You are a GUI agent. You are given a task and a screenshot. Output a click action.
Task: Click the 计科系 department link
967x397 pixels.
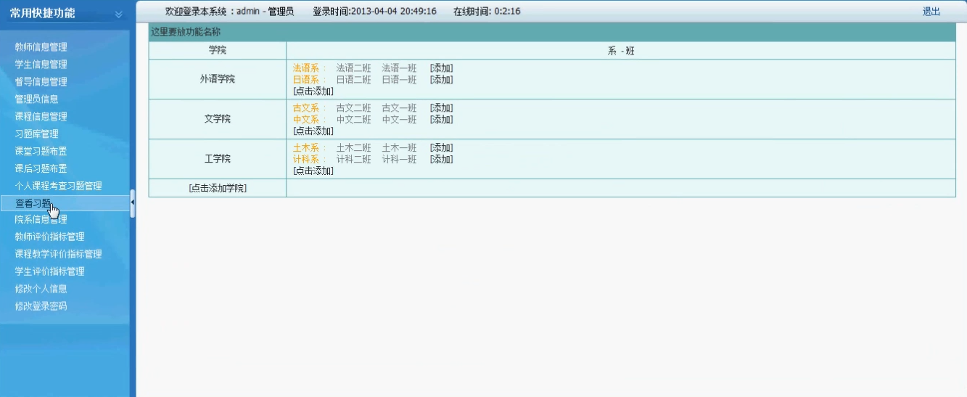pyautogui.click(x=306, y=160)
